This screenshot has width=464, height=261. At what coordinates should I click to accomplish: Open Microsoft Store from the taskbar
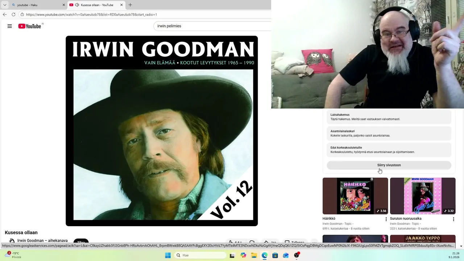[275, 255]
